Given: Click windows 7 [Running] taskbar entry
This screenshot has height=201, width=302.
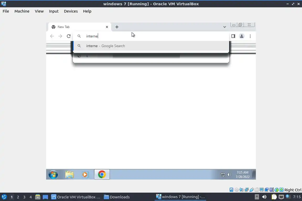Looking at the screenshot, I should [180, 197].
